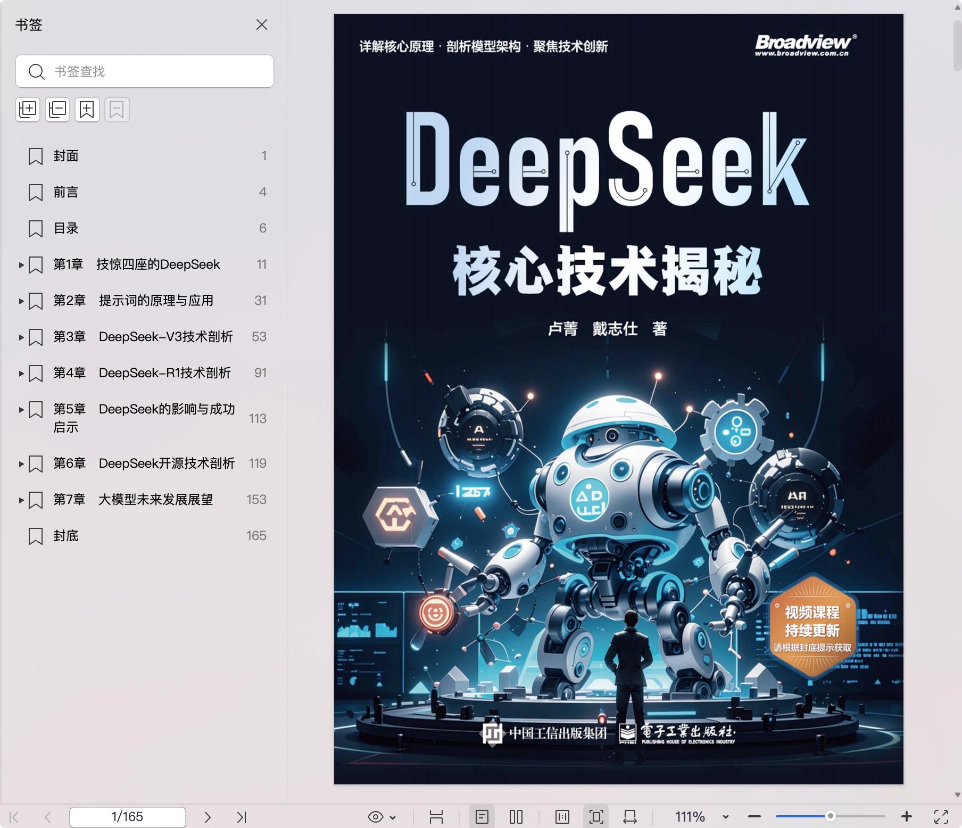Close the bookmarks panel
This screenshot has width=962, height=828.
[261, 24]
